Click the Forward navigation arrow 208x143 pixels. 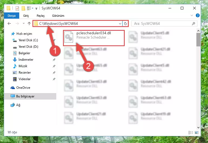[17, 23]
